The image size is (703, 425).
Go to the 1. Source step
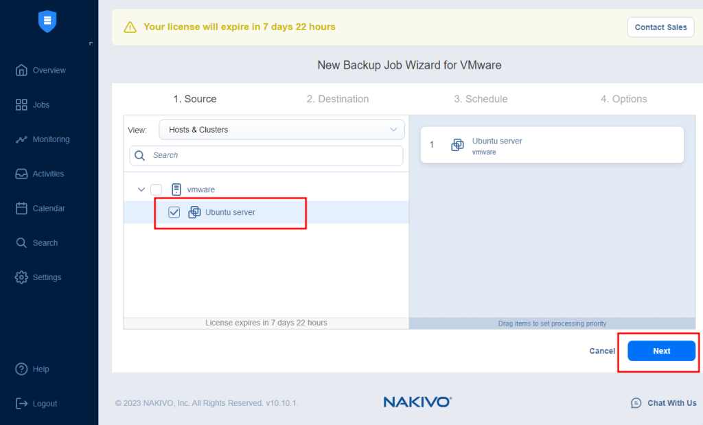(195, 99)
